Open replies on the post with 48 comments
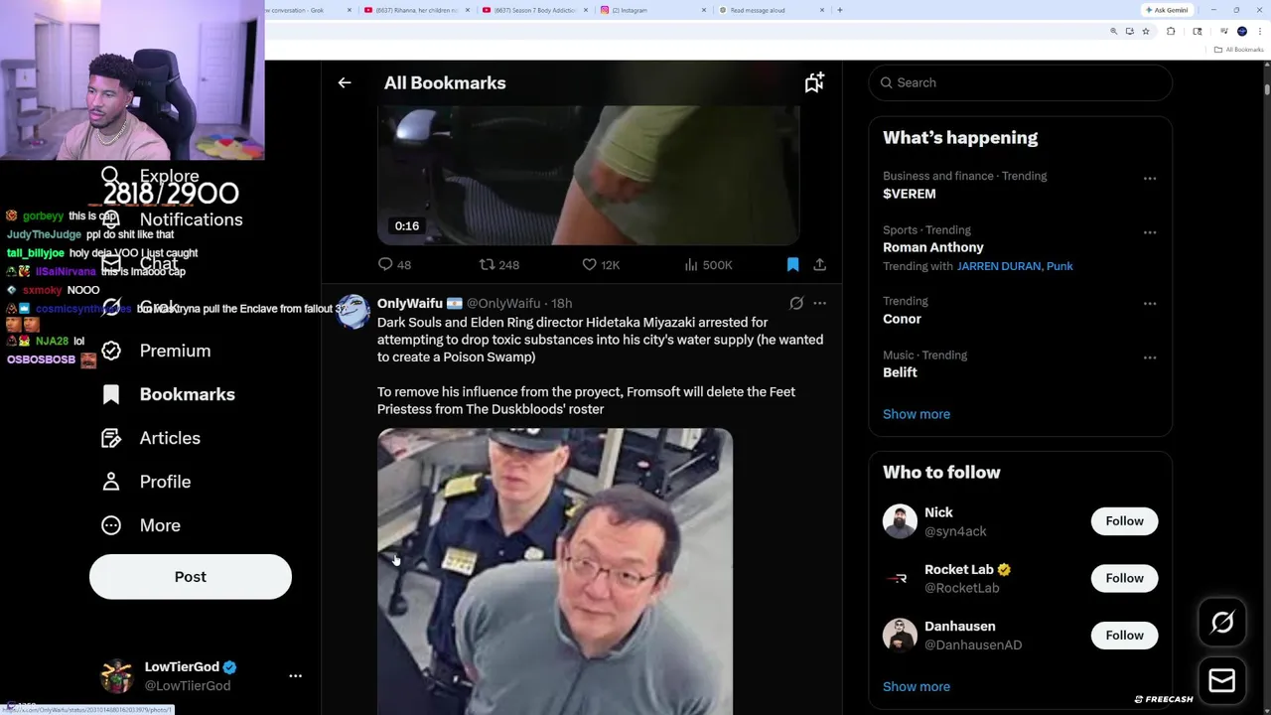 pos(394,265)
